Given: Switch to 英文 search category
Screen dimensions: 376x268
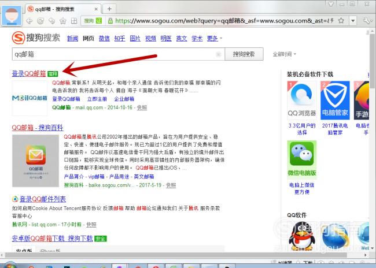Looking at the screenshot, I should point(182,38).
